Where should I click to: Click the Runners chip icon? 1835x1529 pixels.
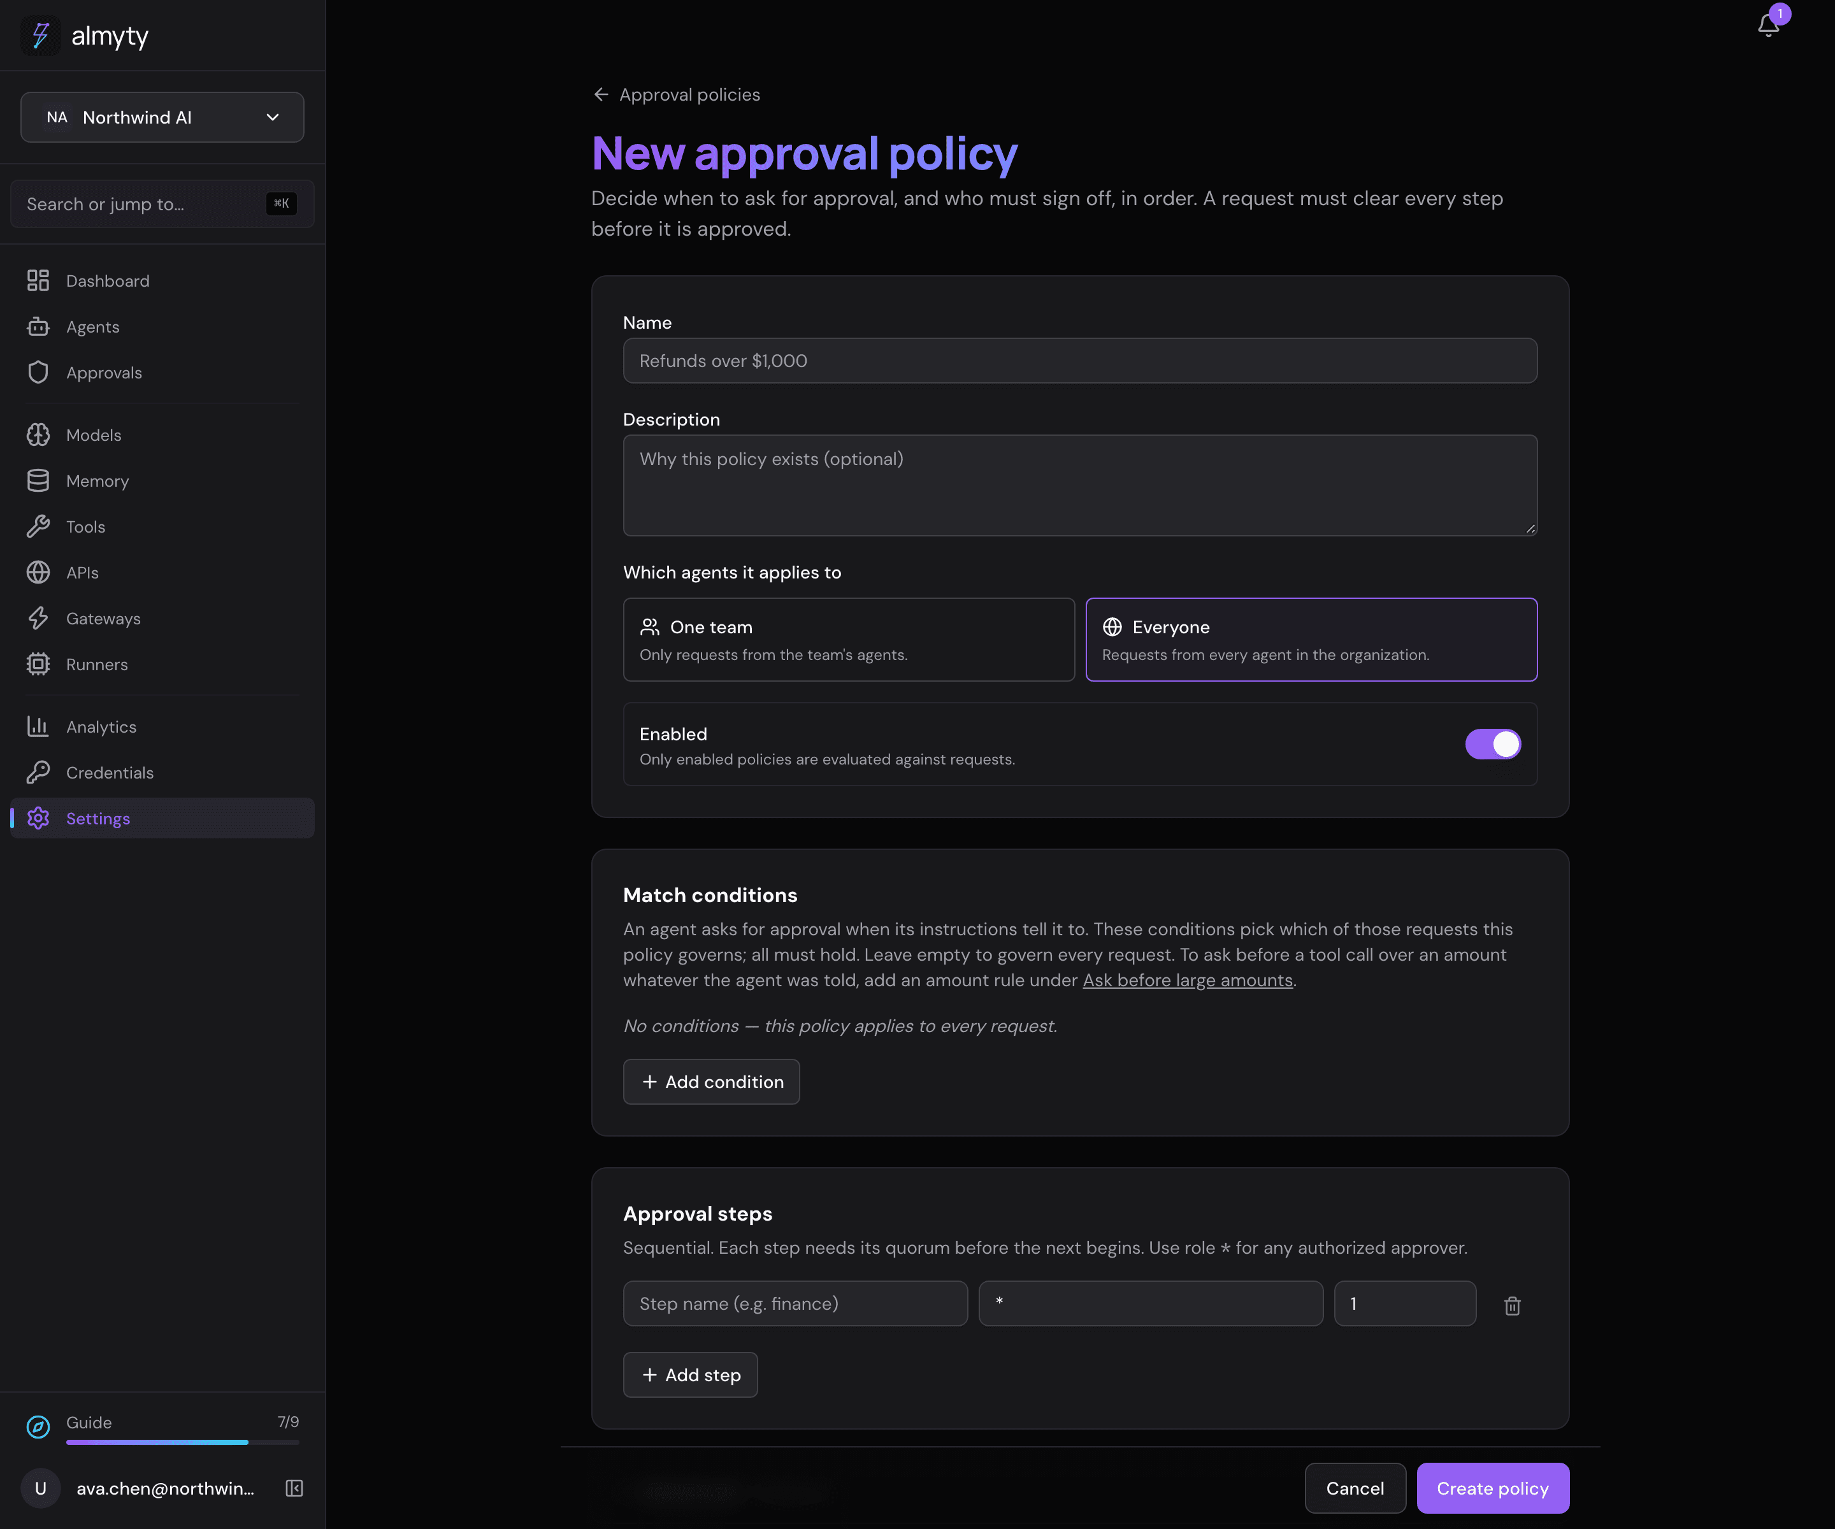tap(38, 664)
